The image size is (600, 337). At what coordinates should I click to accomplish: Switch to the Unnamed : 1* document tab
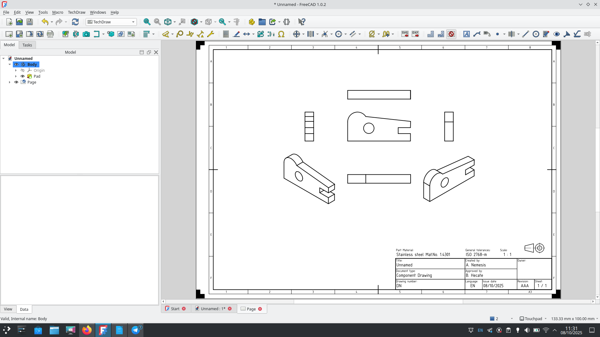[x=213, y=309]
